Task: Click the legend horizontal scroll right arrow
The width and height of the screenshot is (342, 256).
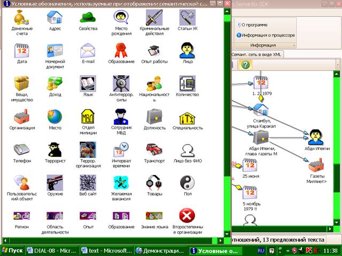Action: coord(220,241)
